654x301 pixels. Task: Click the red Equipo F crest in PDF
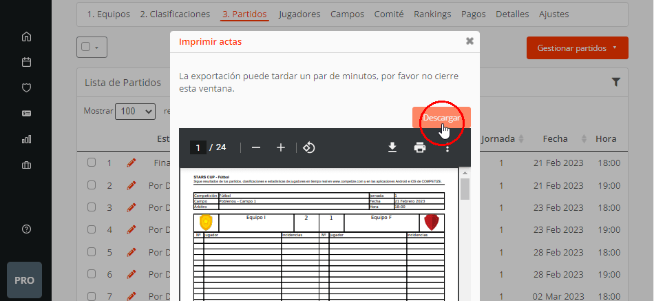pos(432,222)
